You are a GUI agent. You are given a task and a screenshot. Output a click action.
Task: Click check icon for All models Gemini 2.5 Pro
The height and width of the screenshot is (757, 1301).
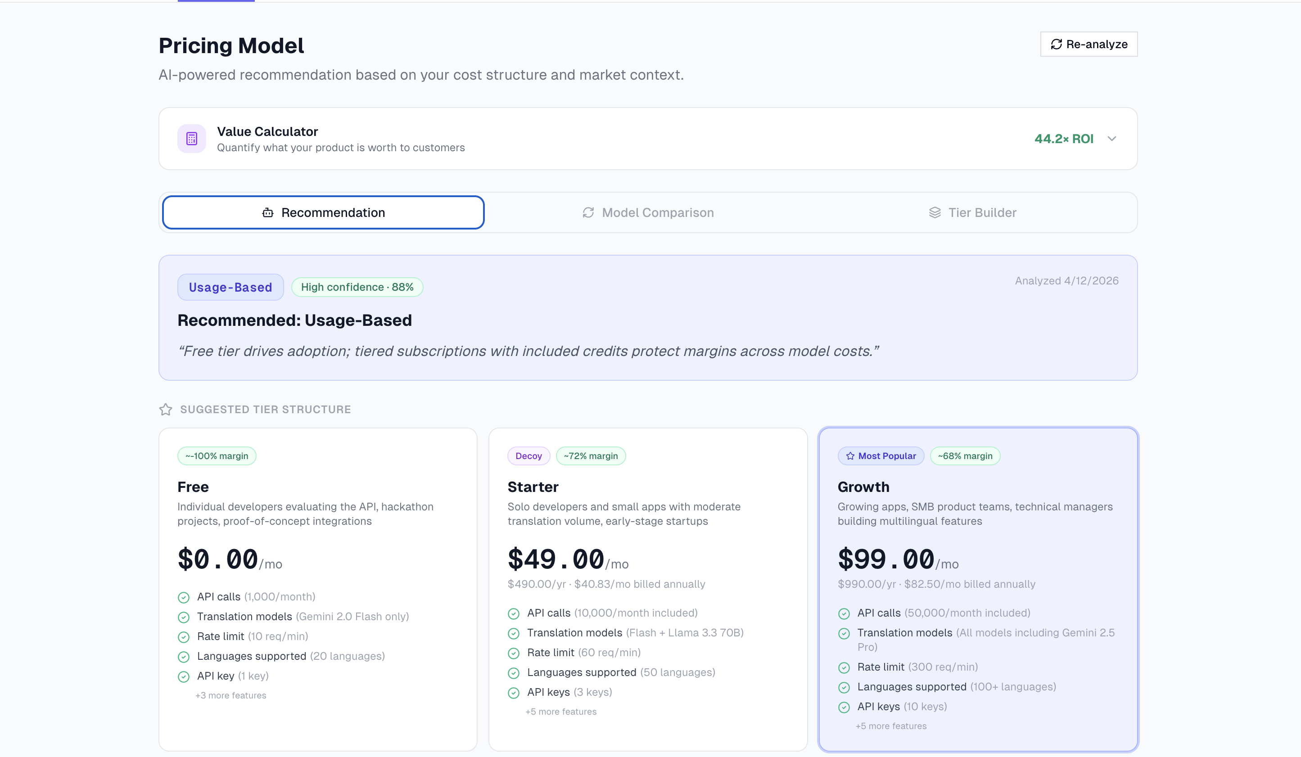click(844, 633)
